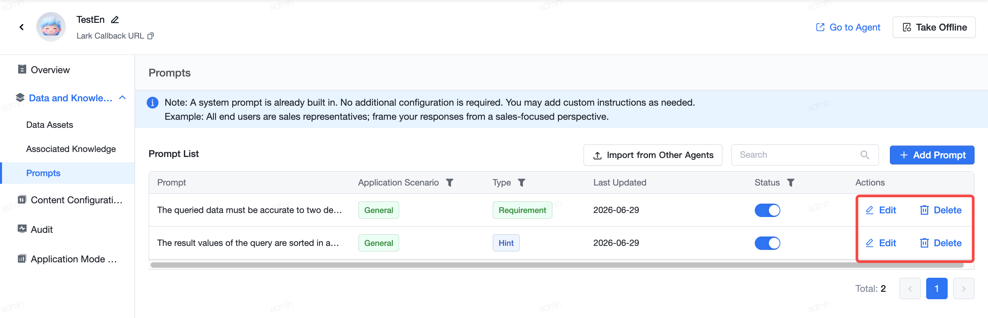Click the search magnifier icon

point(864,155)
